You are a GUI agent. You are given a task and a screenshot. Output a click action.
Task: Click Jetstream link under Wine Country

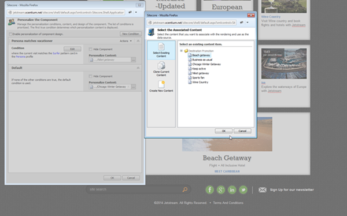[x=298, y=25]
